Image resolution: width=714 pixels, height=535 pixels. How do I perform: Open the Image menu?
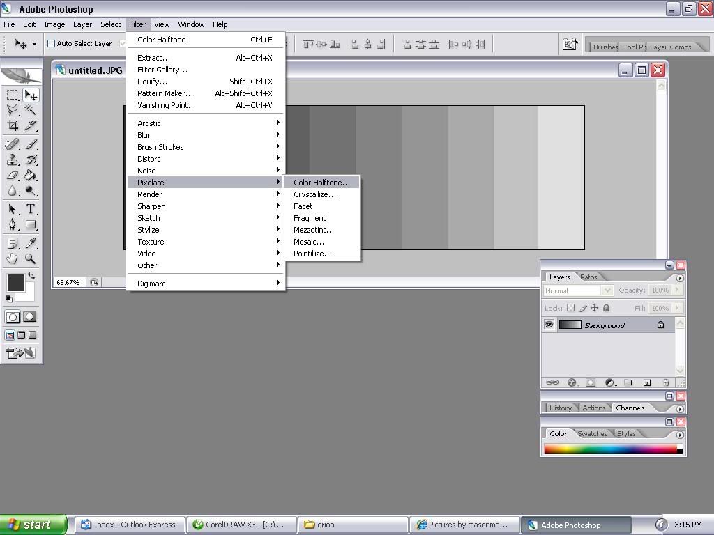pyautogui.click(x=54, y=24)
